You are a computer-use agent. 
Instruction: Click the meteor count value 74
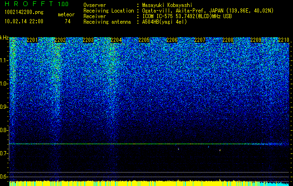(68, 21)
